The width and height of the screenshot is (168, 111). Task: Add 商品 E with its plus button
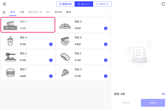click(x=106, y=60)
